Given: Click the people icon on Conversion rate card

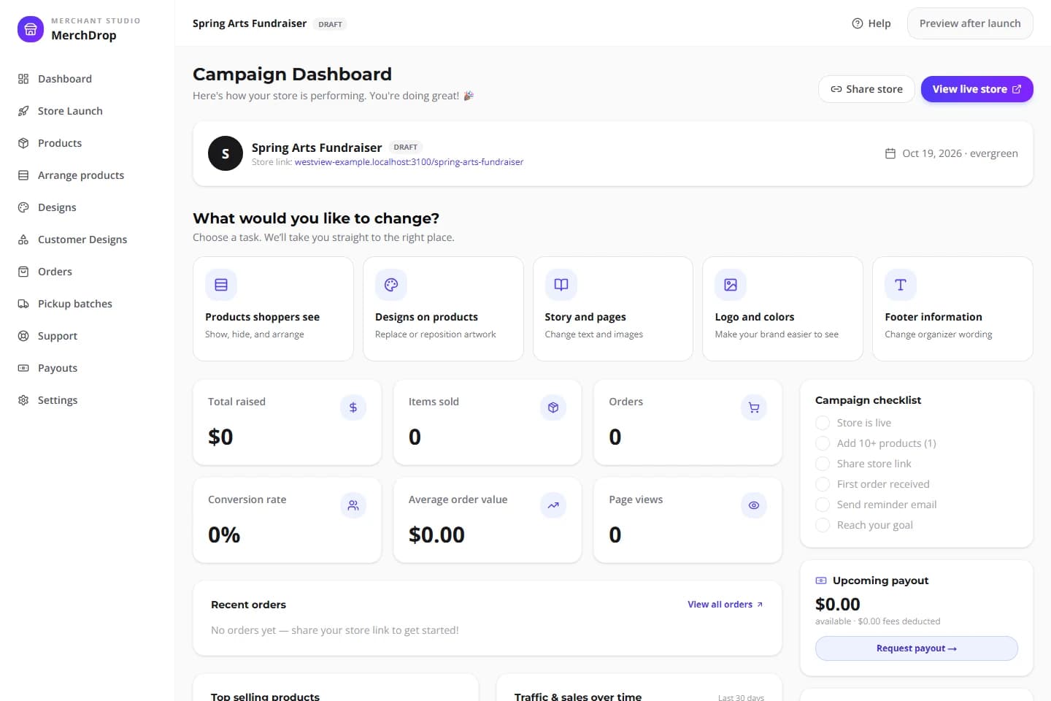Looking at the screenshot, I should (x=353, y=505).
